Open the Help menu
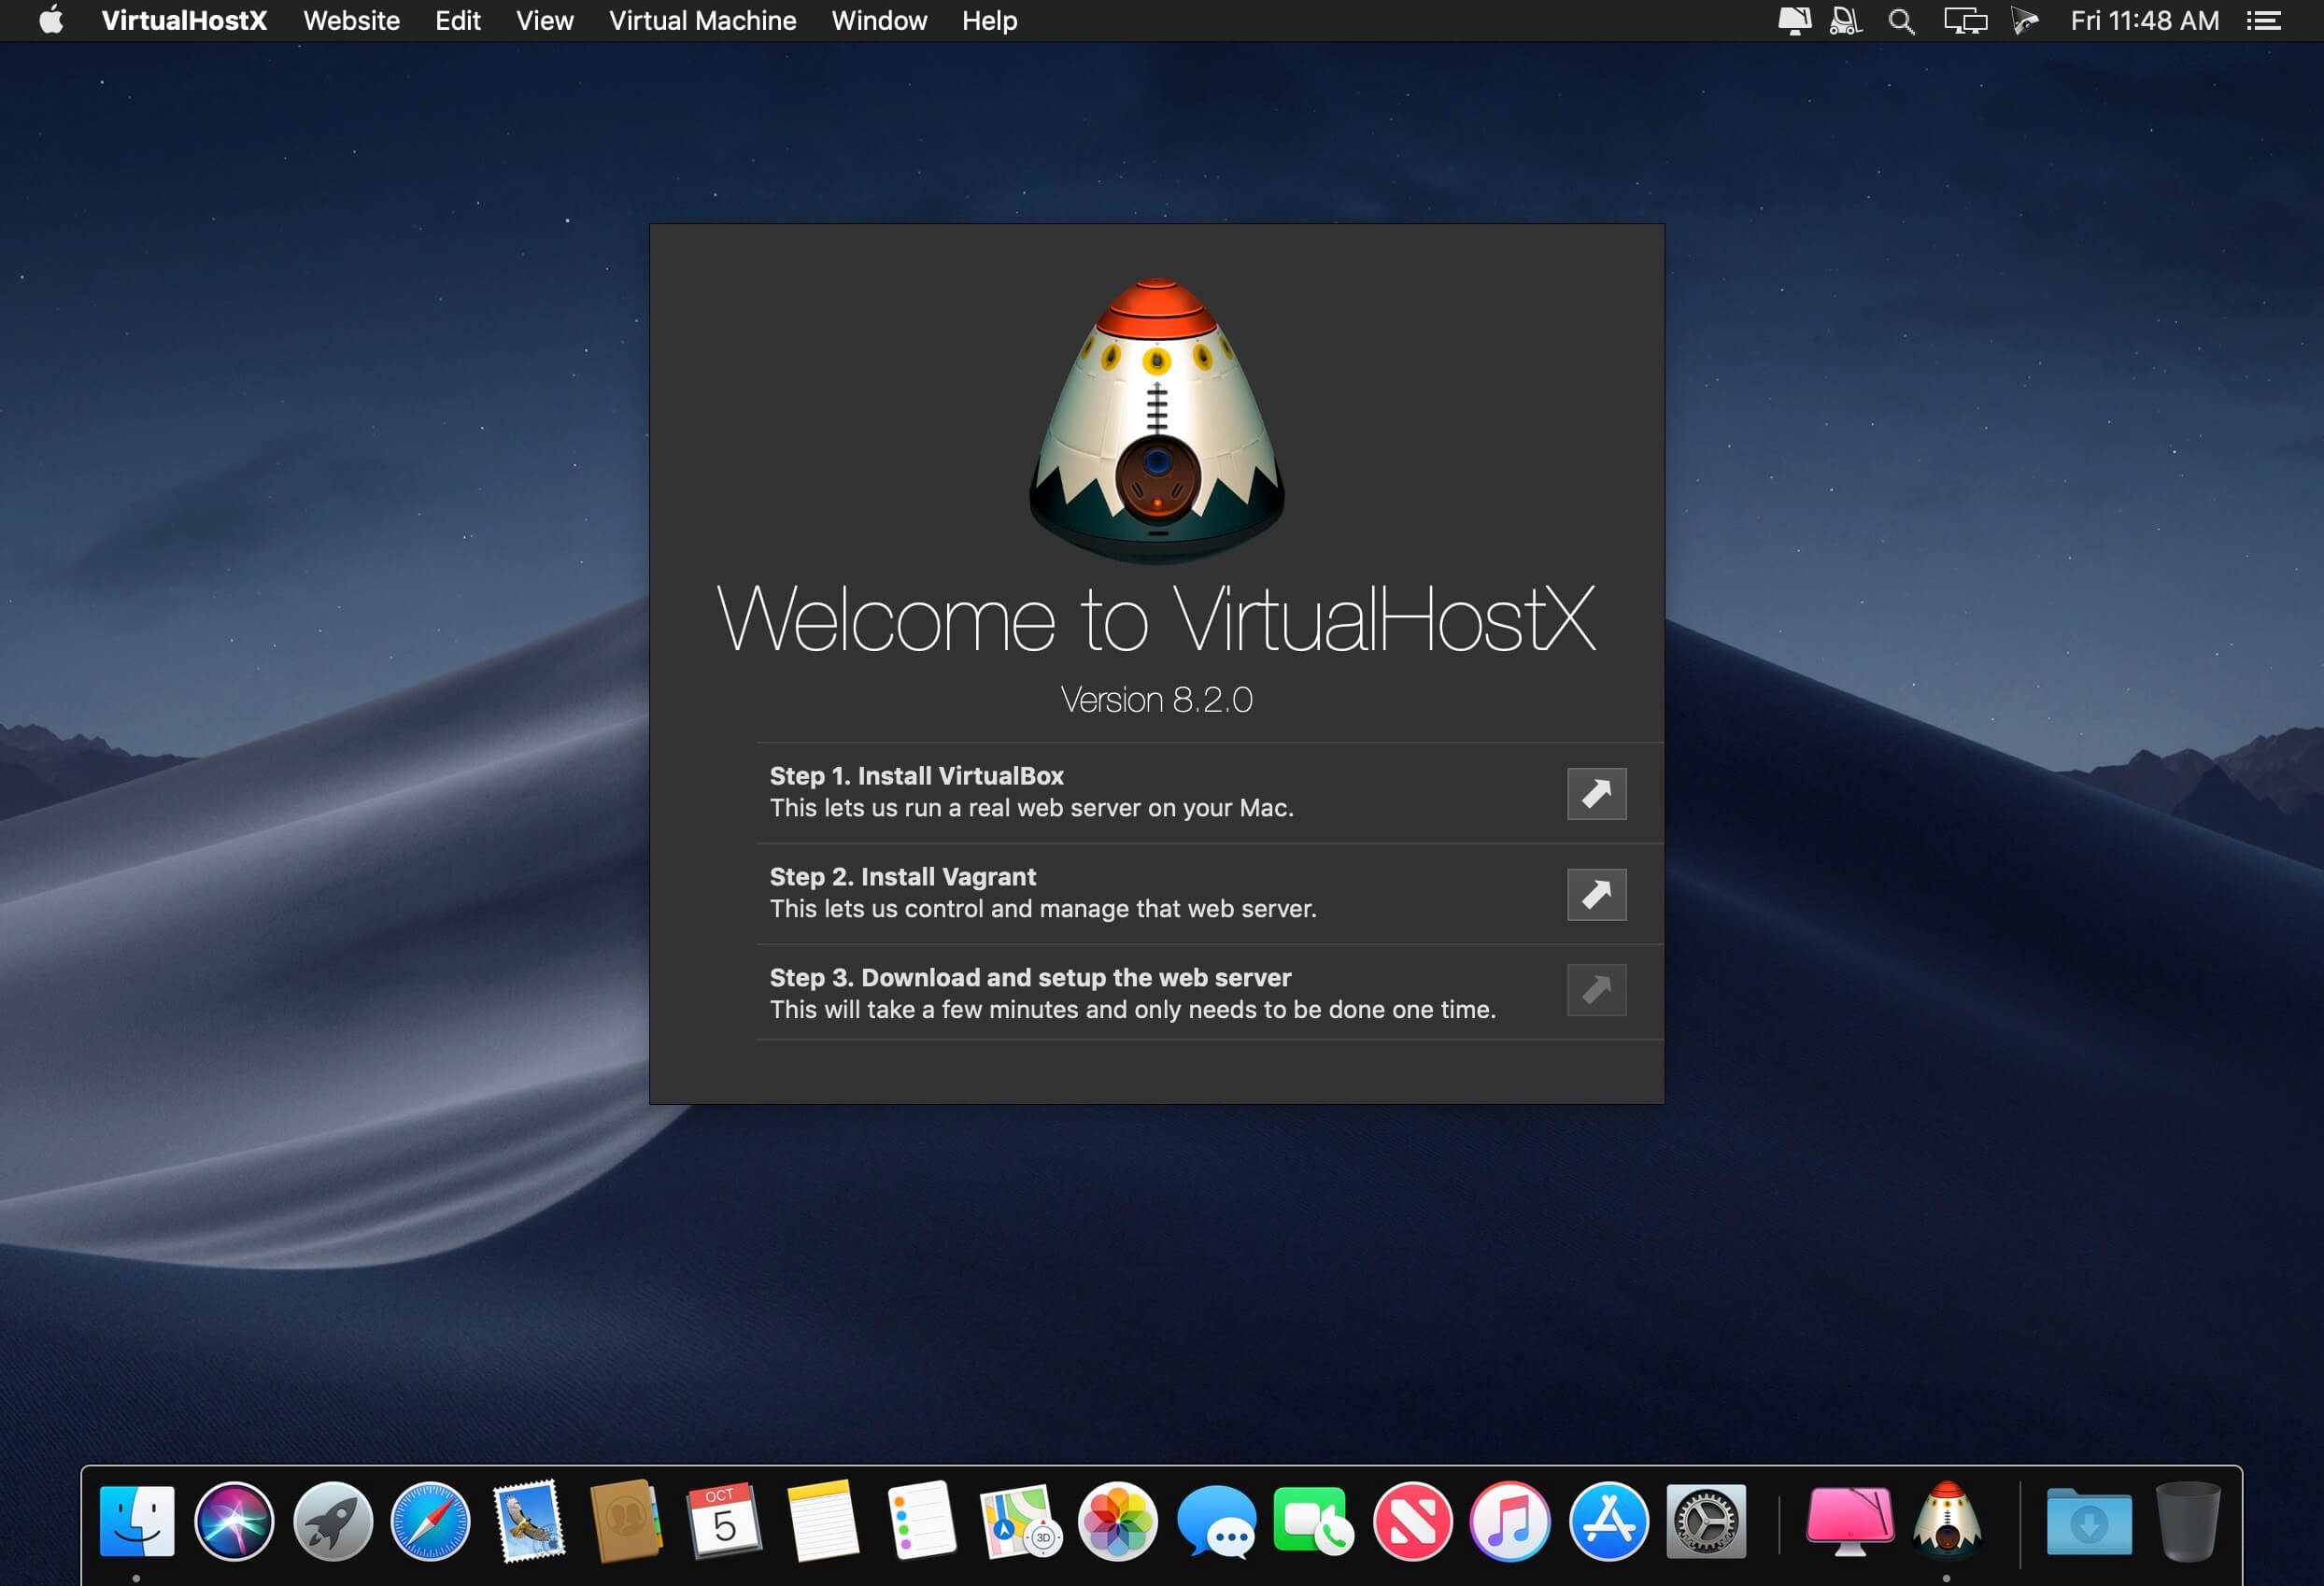The image size is (2324, 1586). click(989, 21)
